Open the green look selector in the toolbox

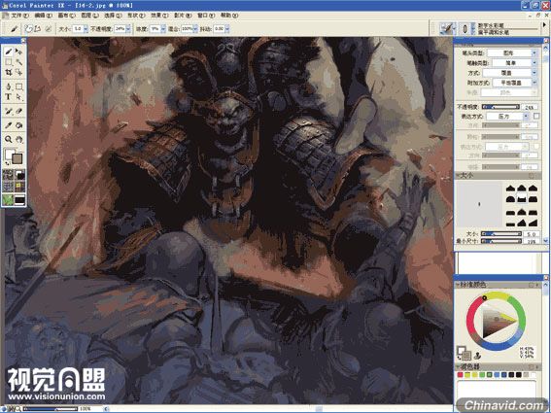pos(9,200)
